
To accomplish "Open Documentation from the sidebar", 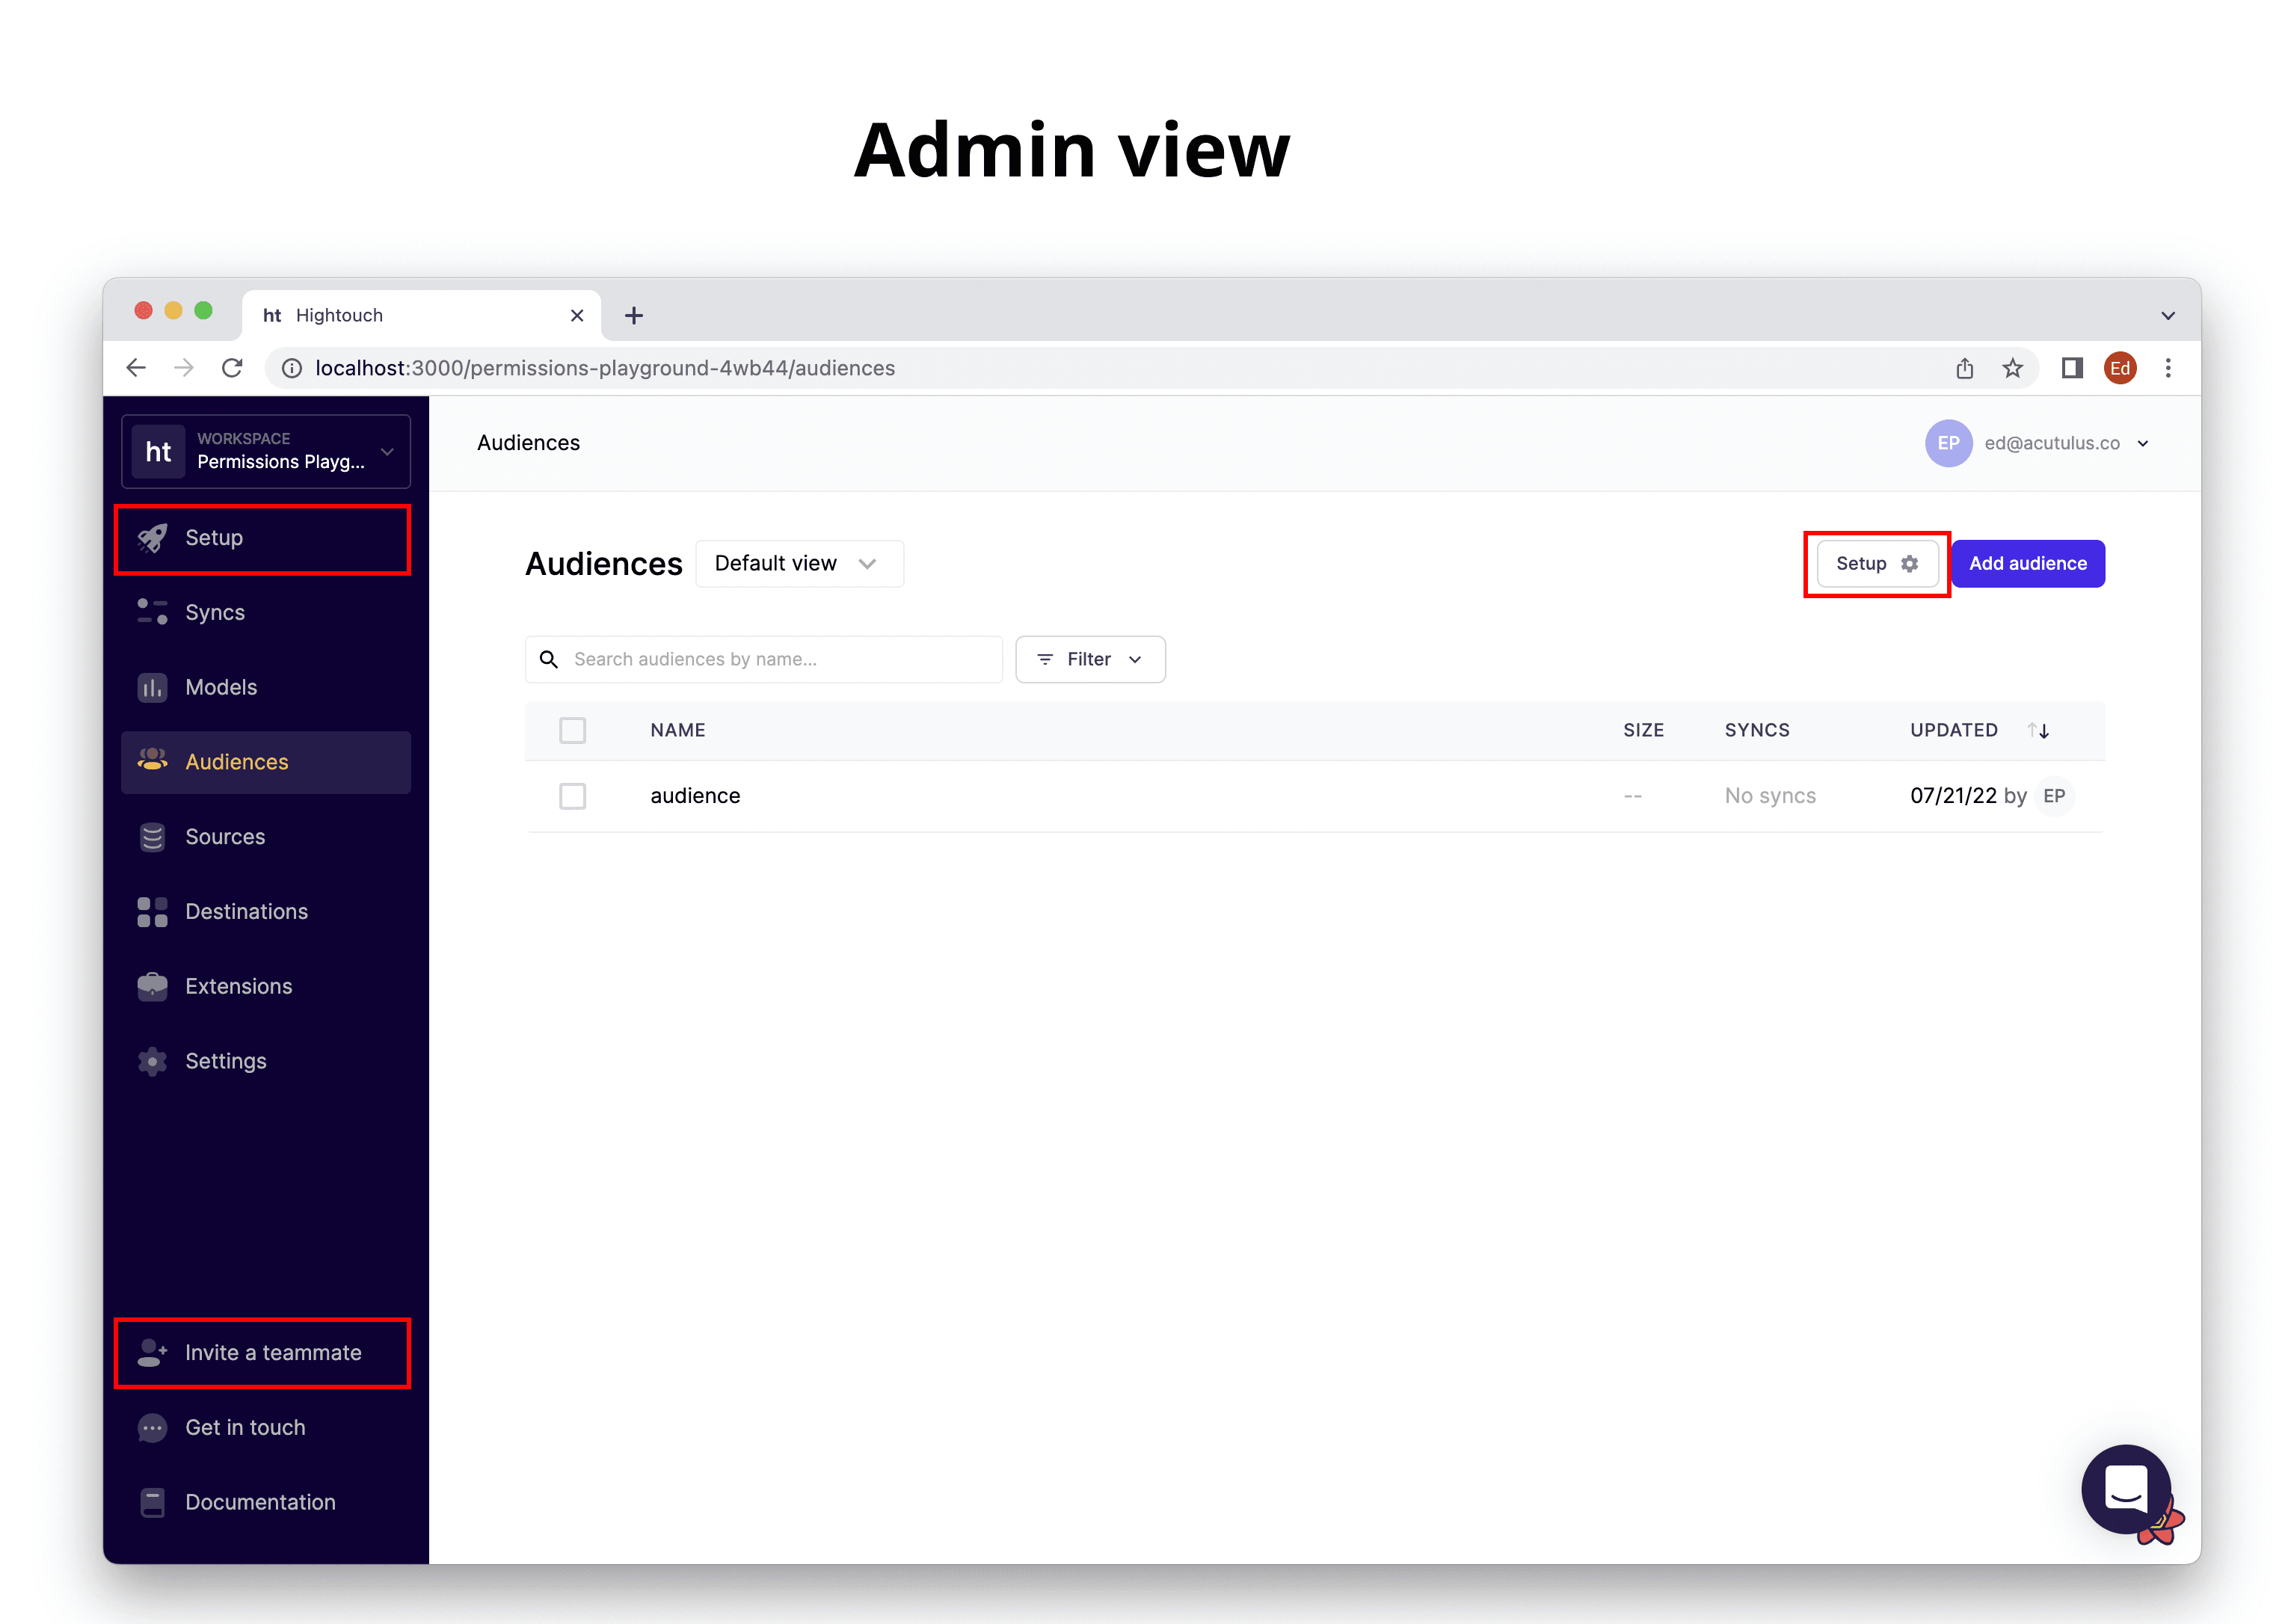I will 259,1502.
